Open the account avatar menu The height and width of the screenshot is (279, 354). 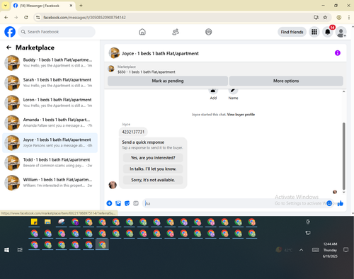click(x=341, y=32)
